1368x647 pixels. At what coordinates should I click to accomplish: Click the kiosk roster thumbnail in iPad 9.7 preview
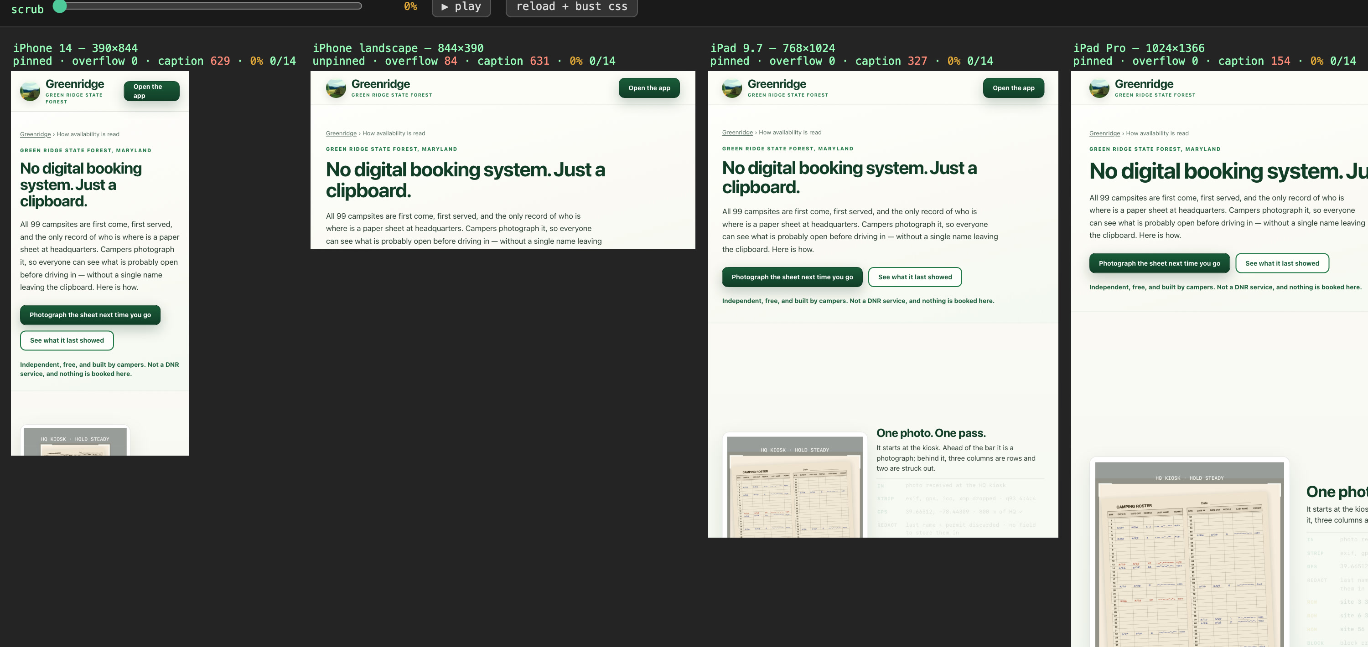tap(794, 486)
